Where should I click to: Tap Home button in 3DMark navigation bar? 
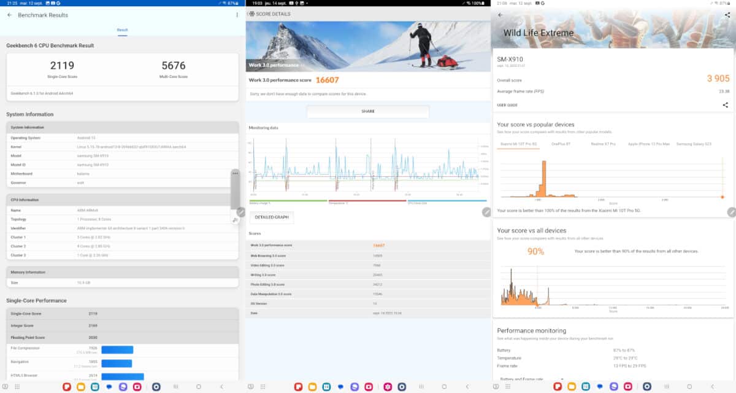(689, 387)
